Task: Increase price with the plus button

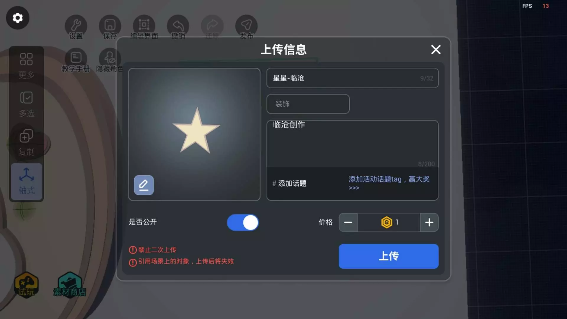Action: [x=429, y=222]
